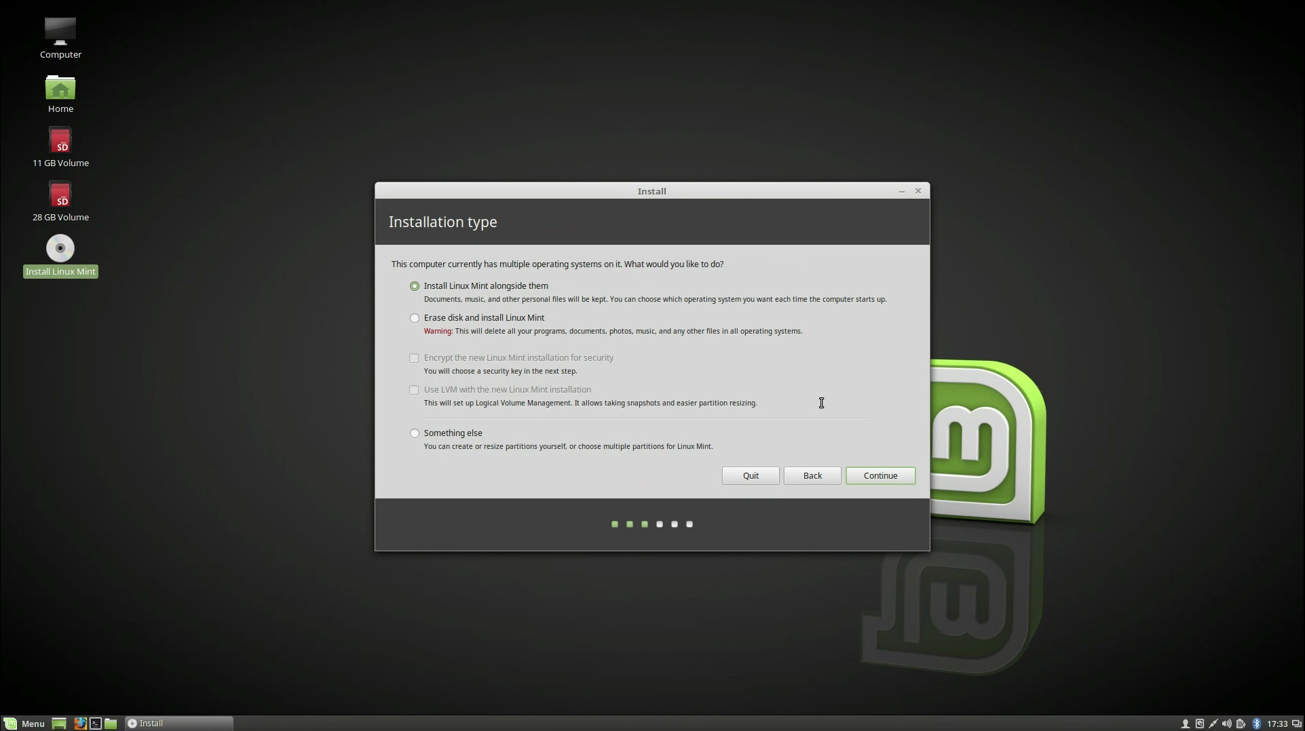The width and height of the screenshot is (1305, 731).
Task: Open the Computer desktop icon
Action: tap(60, 33)
